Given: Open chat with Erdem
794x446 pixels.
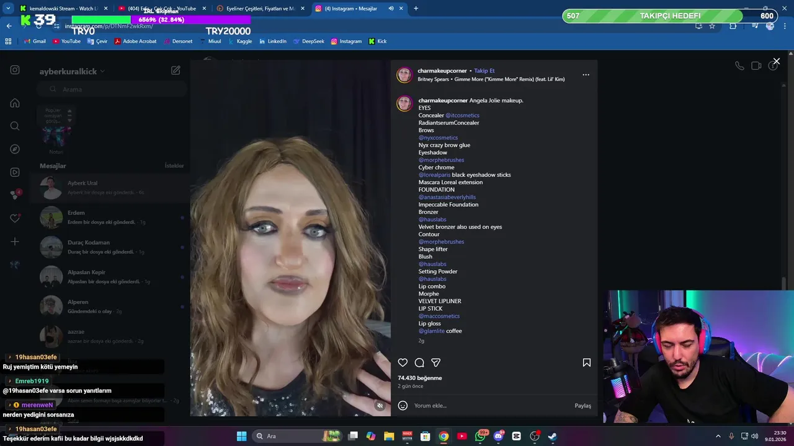Looking at the screenshot, I should click(110, 217).
